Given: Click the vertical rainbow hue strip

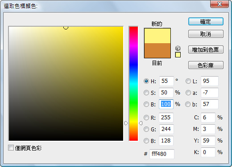Looking at the screenshot, I should 133,84.
